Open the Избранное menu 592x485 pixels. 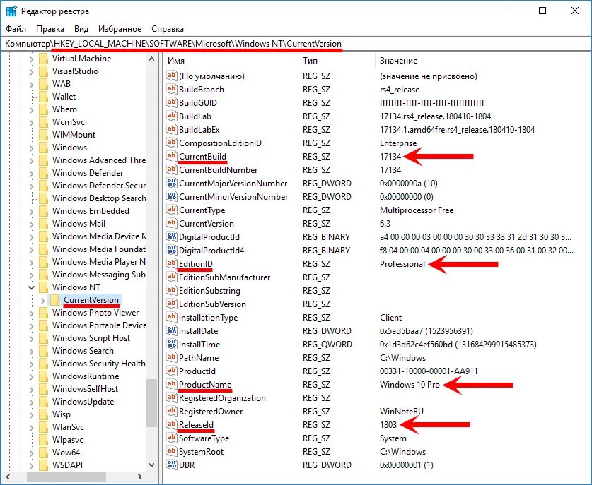[120, 29]
